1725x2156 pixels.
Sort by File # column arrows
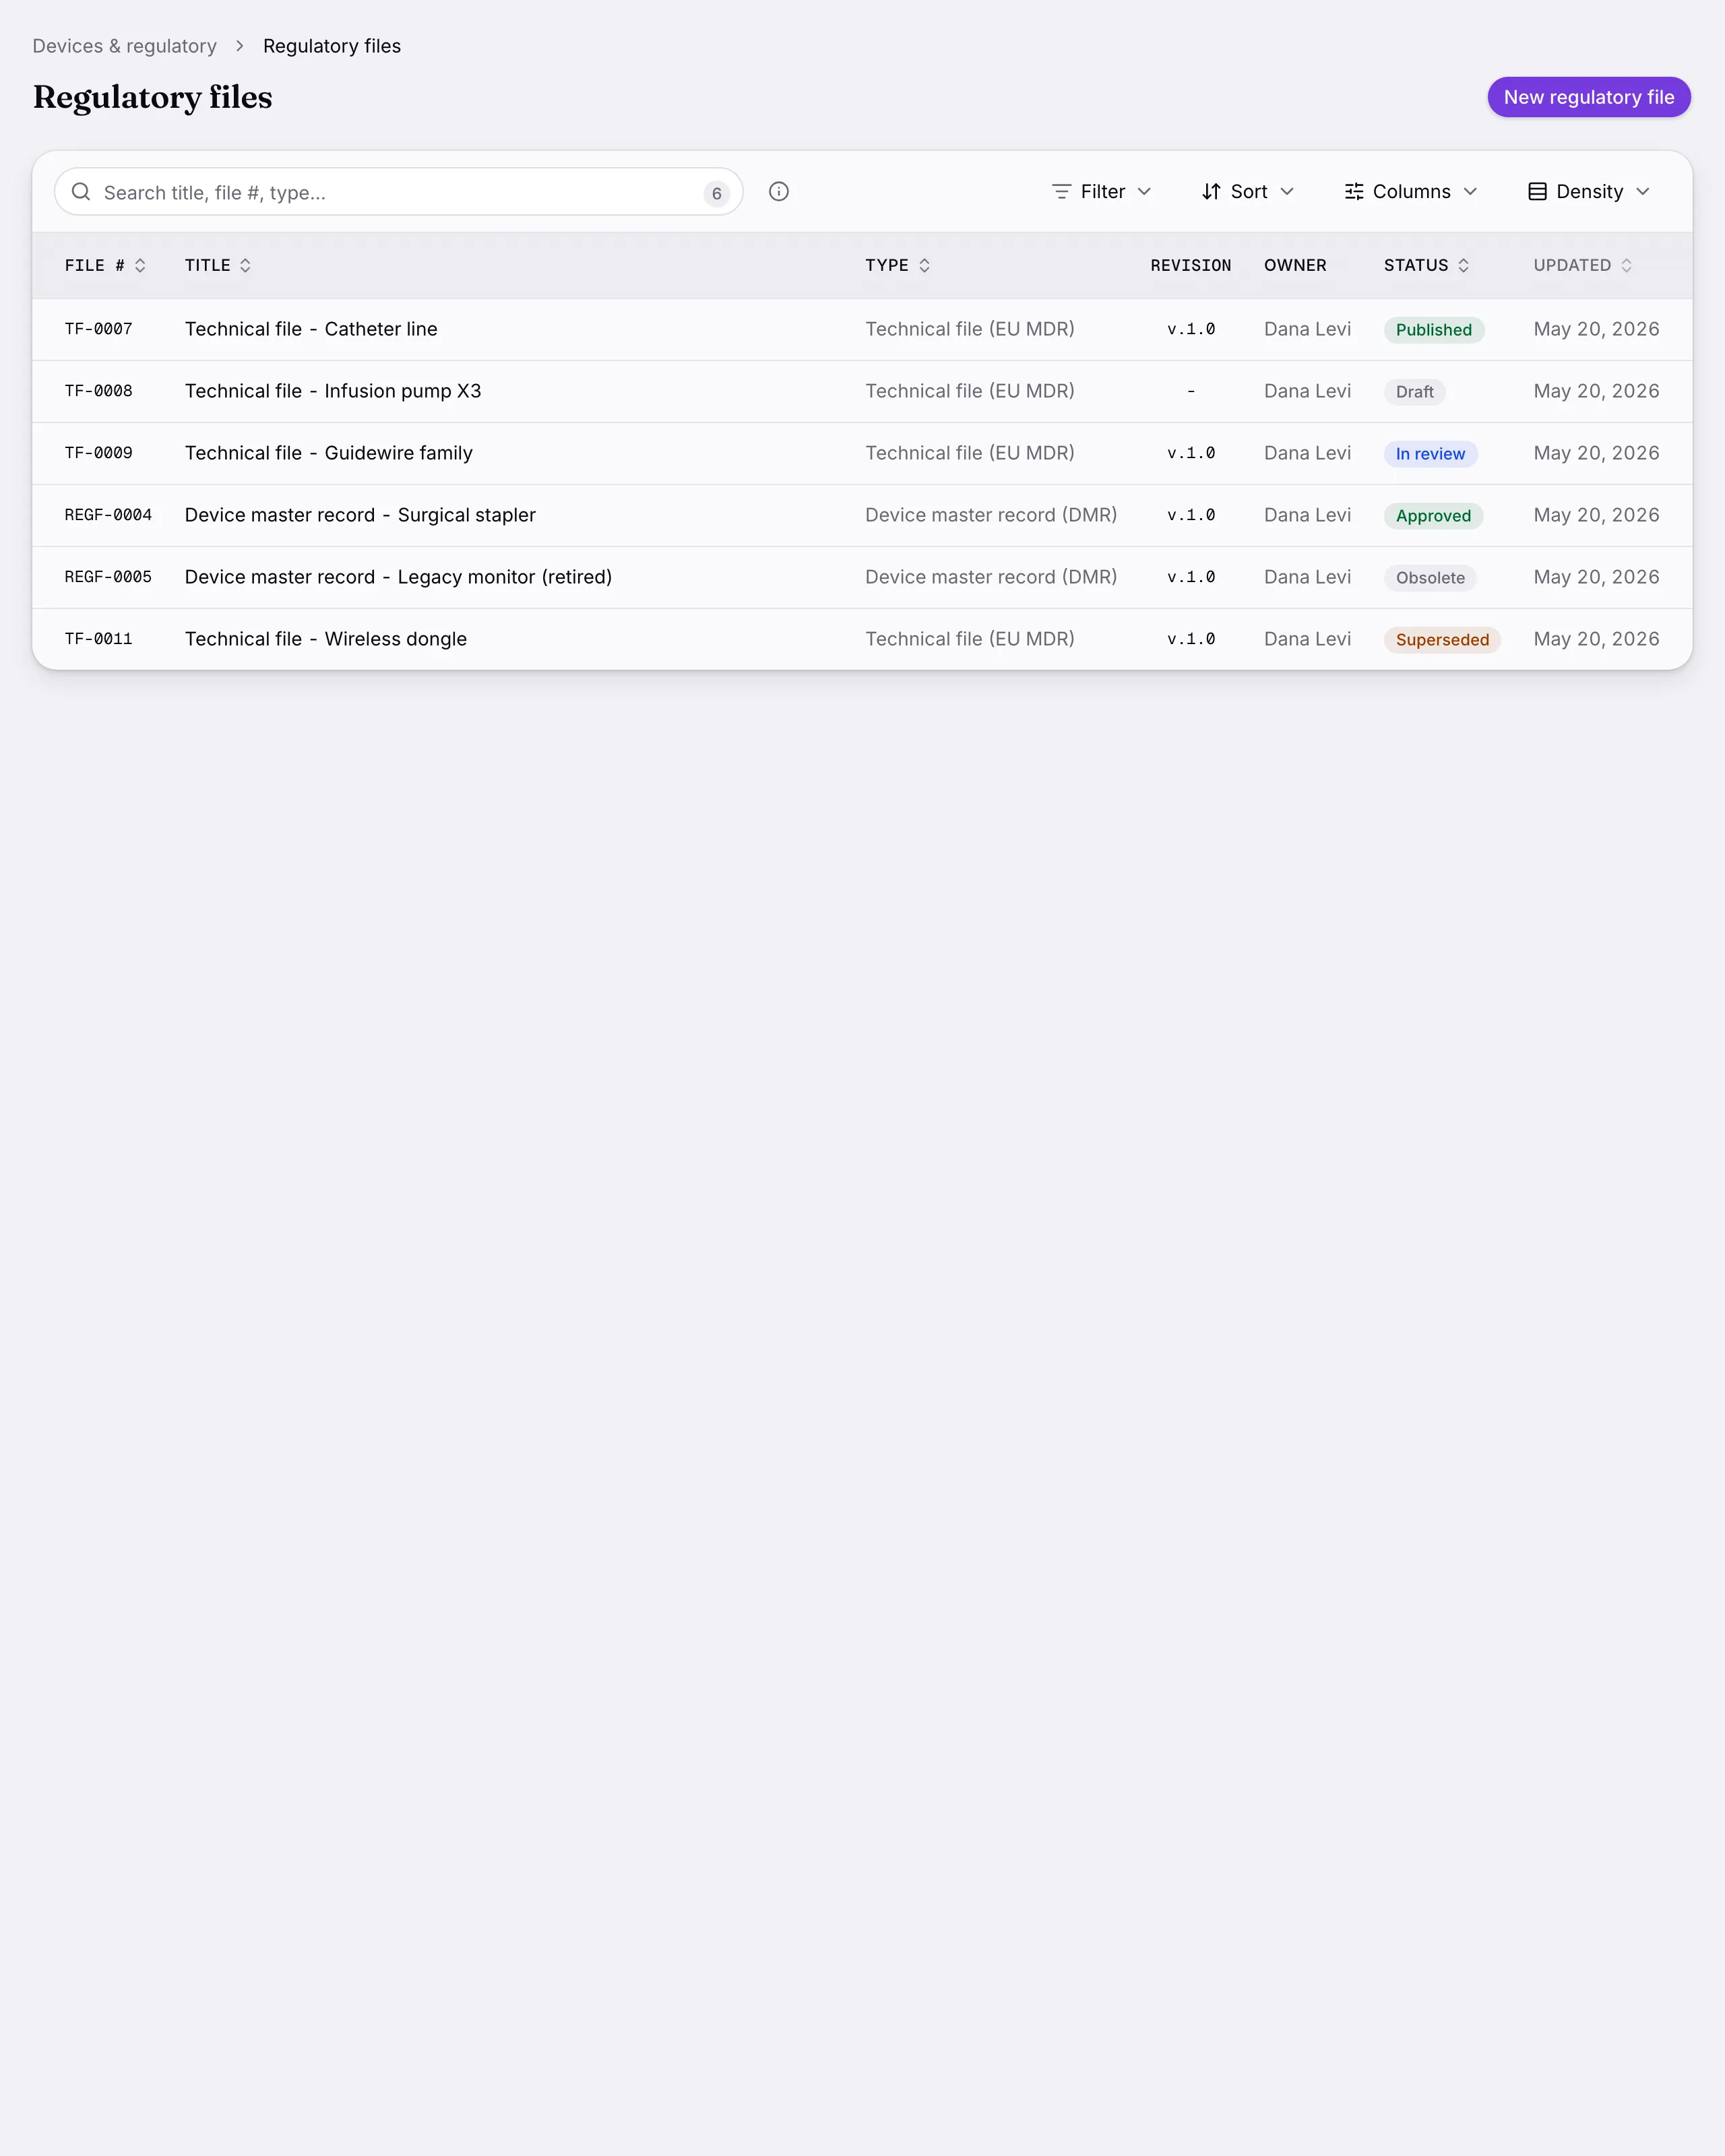point(140,265)
